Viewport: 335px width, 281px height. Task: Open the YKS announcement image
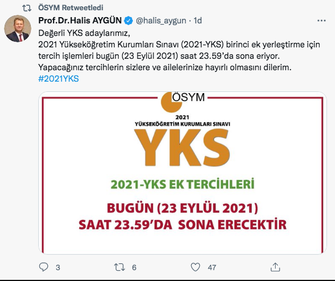pos(183,173)
